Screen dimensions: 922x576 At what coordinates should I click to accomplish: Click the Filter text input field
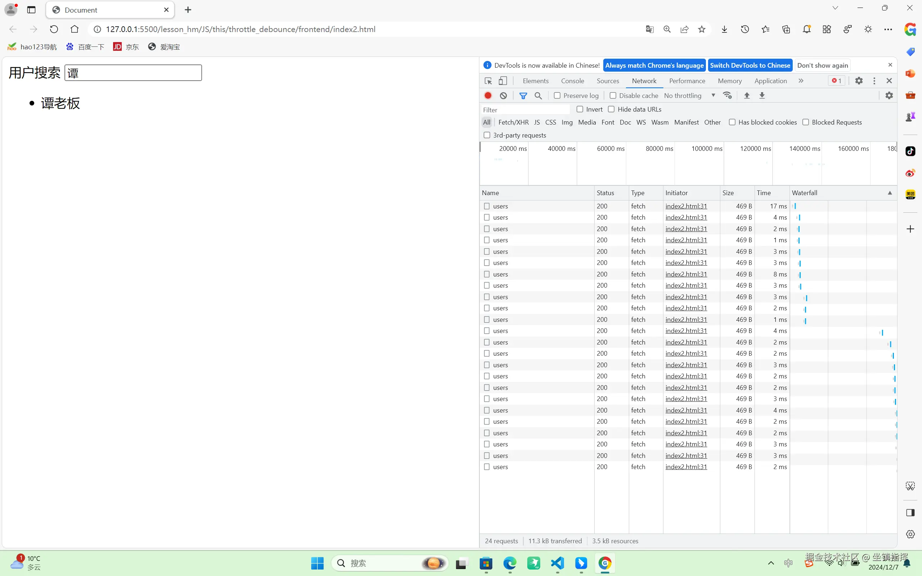(525, 110)
